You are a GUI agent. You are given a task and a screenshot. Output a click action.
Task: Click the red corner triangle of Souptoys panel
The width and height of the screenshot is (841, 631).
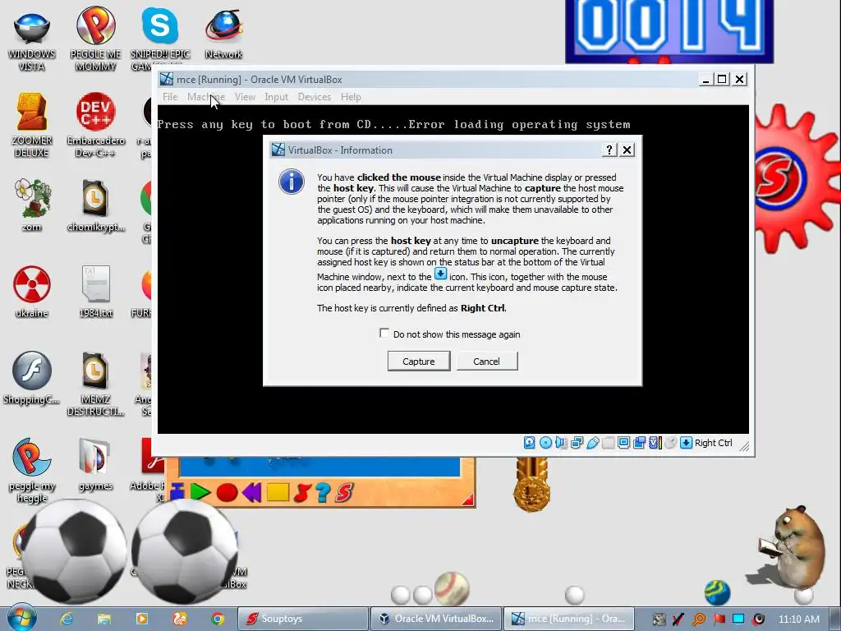point(467,500)
